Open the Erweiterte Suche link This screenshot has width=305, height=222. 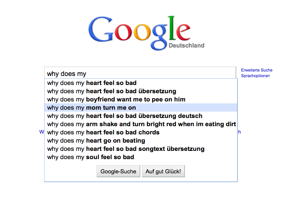257,70
